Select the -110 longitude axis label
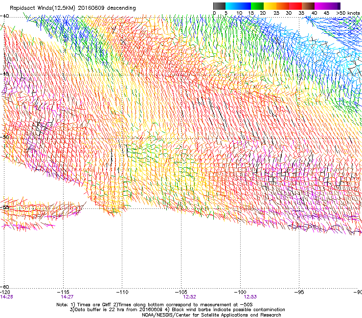Image resolution: width=362 pixels, height=318 pixels. click(122, 292)
